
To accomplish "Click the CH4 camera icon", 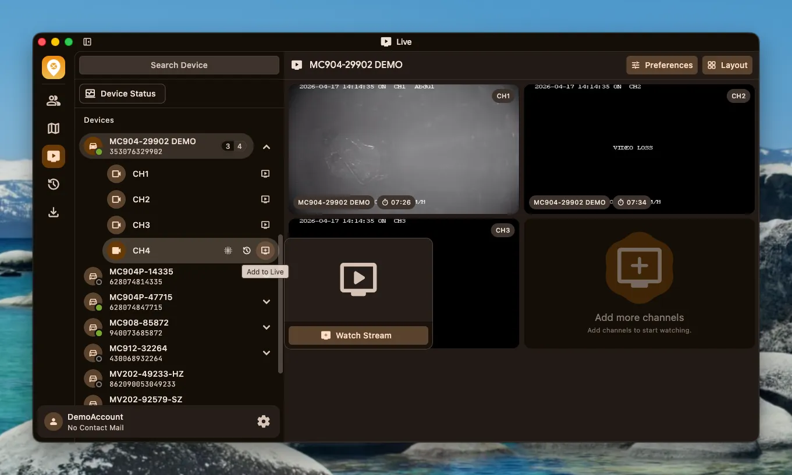I will pyautogui.click(x=116, y=251).
